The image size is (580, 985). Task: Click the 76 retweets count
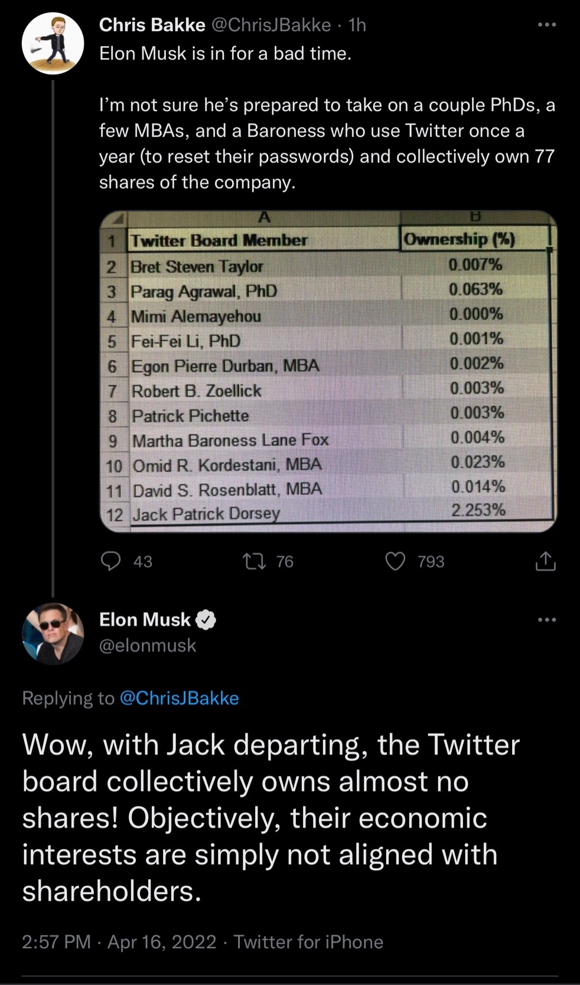[285, 562]
